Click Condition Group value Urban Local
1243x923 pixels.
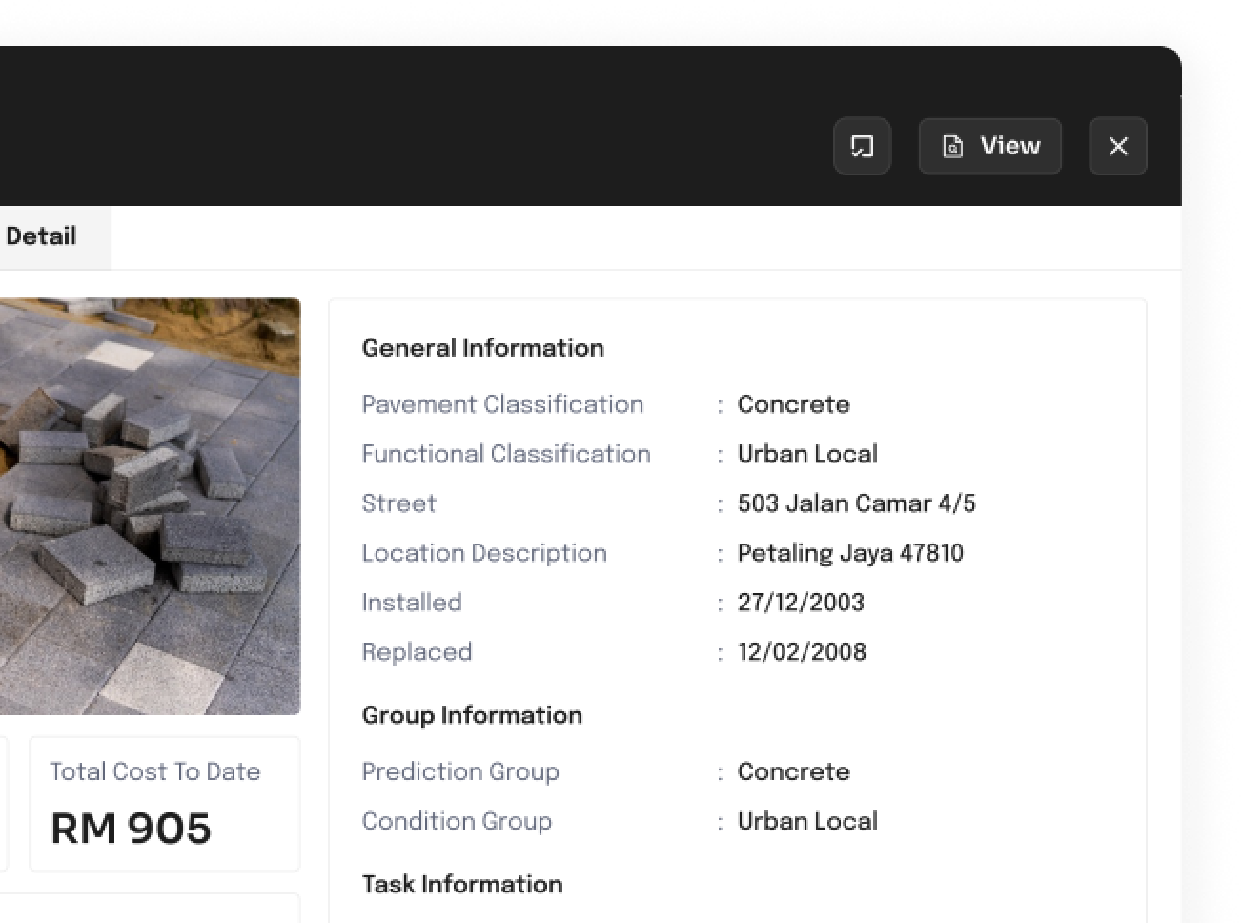[807, 821]
